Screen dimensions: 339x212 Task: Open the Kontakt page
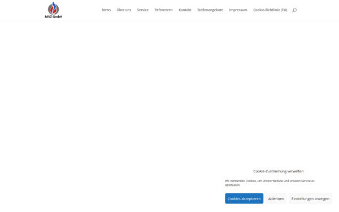click(x=185, y=10)
